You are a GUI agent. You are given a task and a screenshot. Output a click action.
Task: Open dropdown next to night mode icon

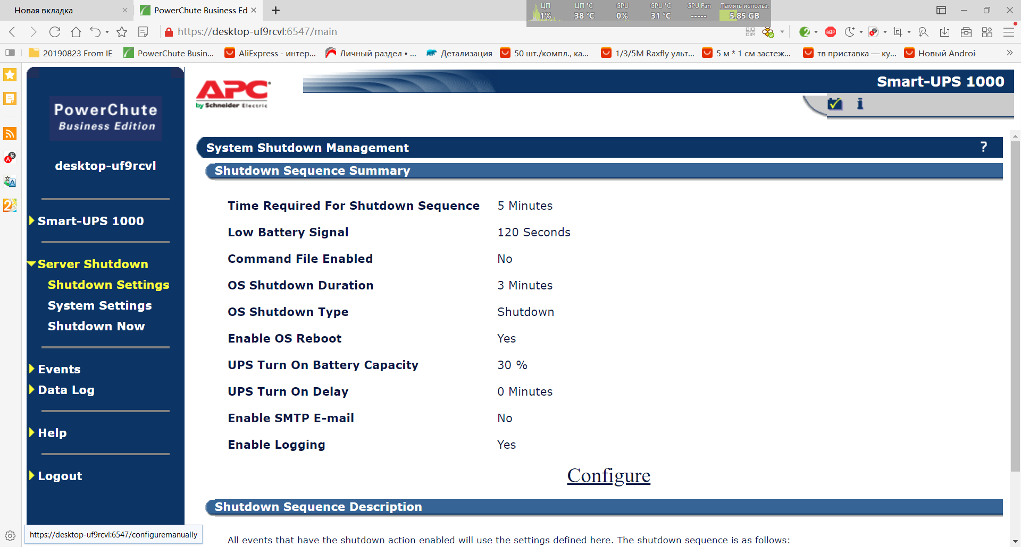(x=861, y=32)
